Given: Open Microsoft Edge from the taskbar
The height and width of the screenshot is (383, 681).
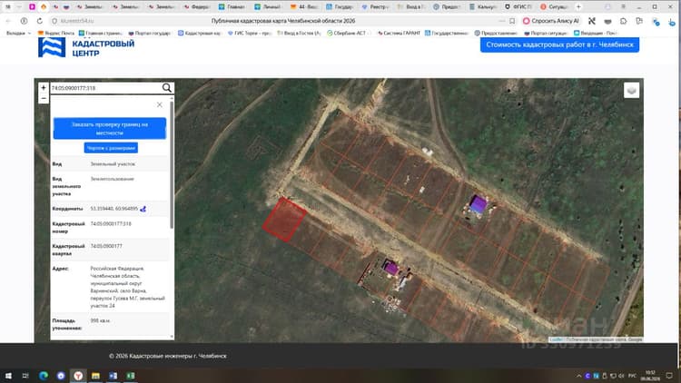Looking at the screenshot, I should (x=44, y=376).
